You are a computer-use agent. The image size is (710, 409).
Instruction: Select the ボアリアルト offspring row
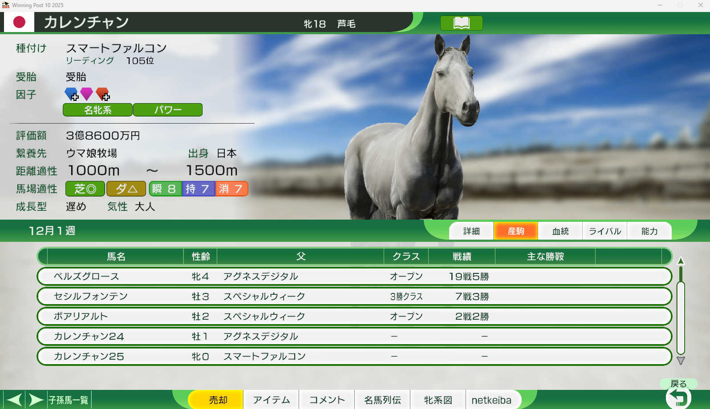click(354, 317)
